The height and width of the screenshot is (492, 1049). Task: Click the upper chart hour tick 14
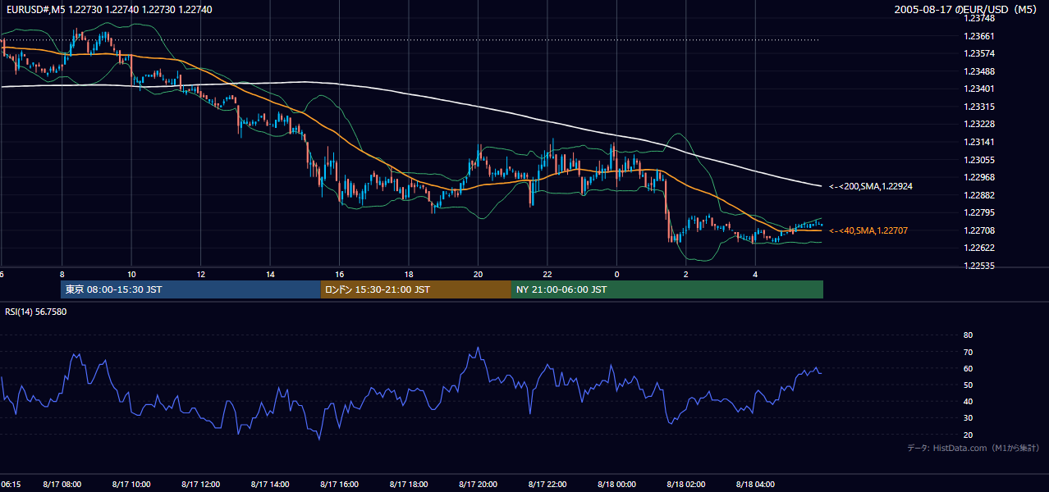270,274
